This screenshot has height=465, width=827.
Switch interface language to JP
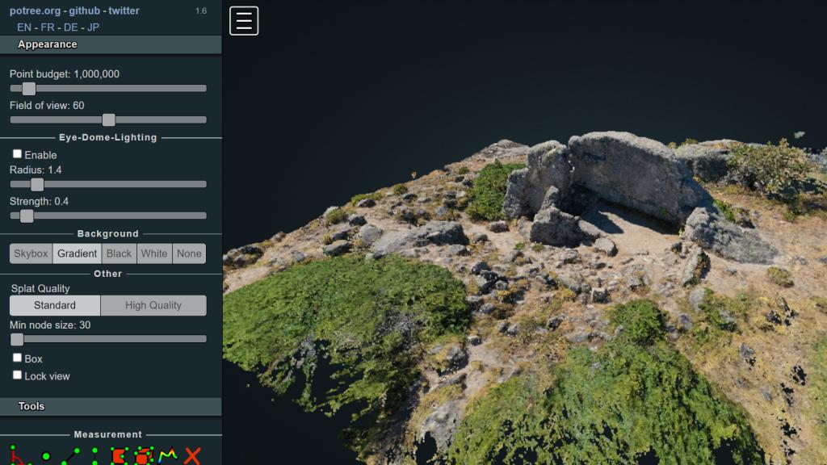tap(91, 27)
